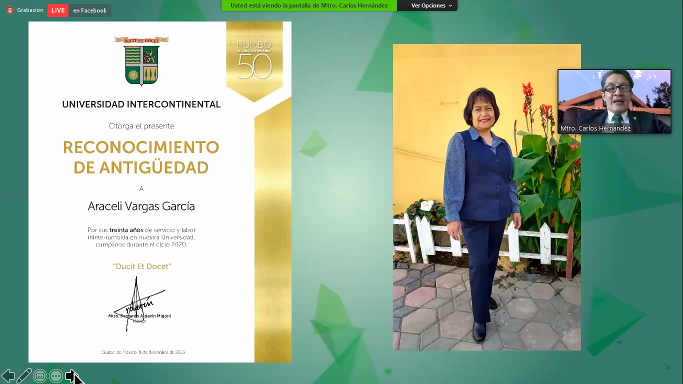Click the 'Otorga el presente' line
Viewport: 683px width, 384px height.
[x=141, y=126]
